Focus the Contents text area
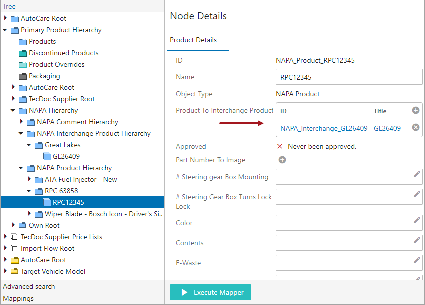 (349, 243)
